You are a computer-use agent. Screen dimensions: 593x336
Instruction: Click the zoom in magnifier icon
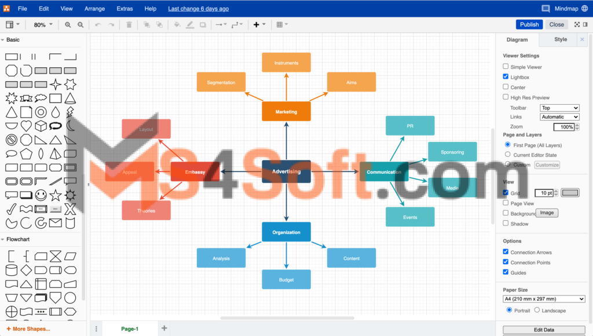(68, 25)
